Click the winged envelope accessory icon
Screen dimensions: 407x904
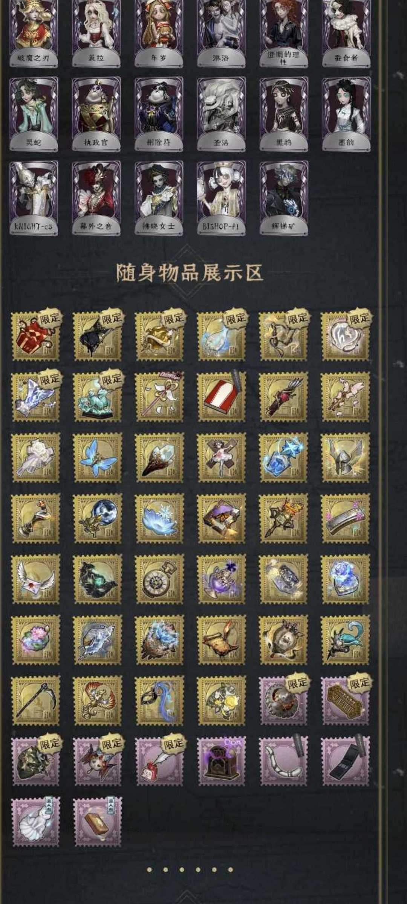(36, 579)
